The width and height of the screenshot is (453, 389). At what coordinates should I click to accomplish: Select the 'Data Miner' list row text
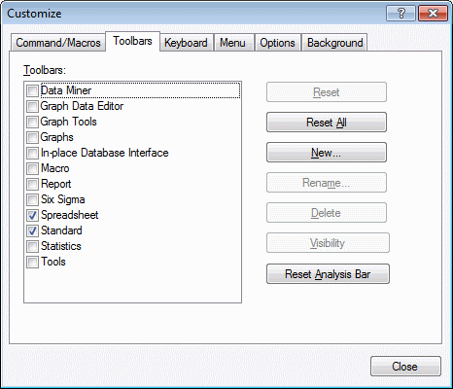[x=66, y=90]
